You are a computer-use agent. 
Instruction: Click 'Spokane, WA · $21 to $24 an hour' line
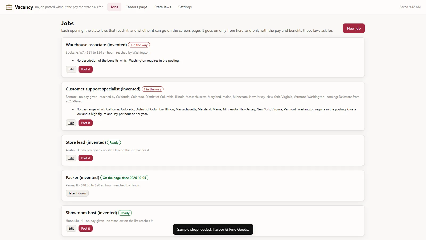pyautogui.click(x=108, y=53)
